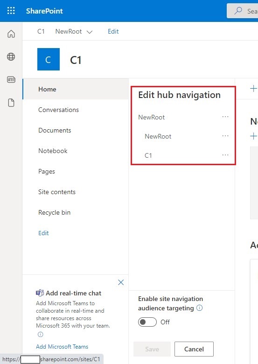Toggle site navigation audience targeting switch
Screen dimensions: 258x364
147,322
